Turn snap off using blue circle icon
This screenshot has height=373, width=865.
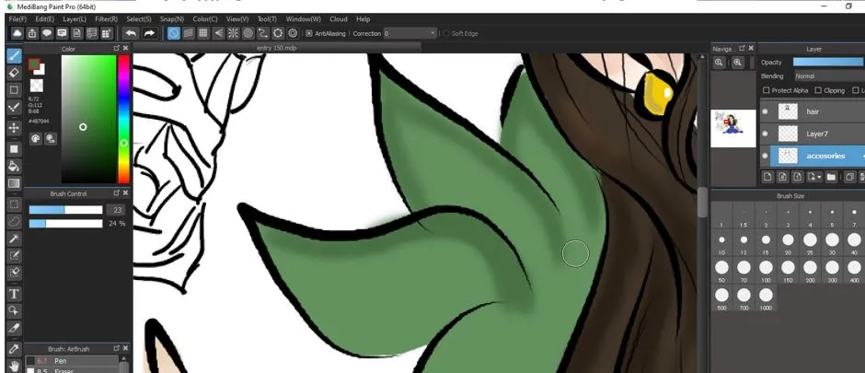click(174, 33)
